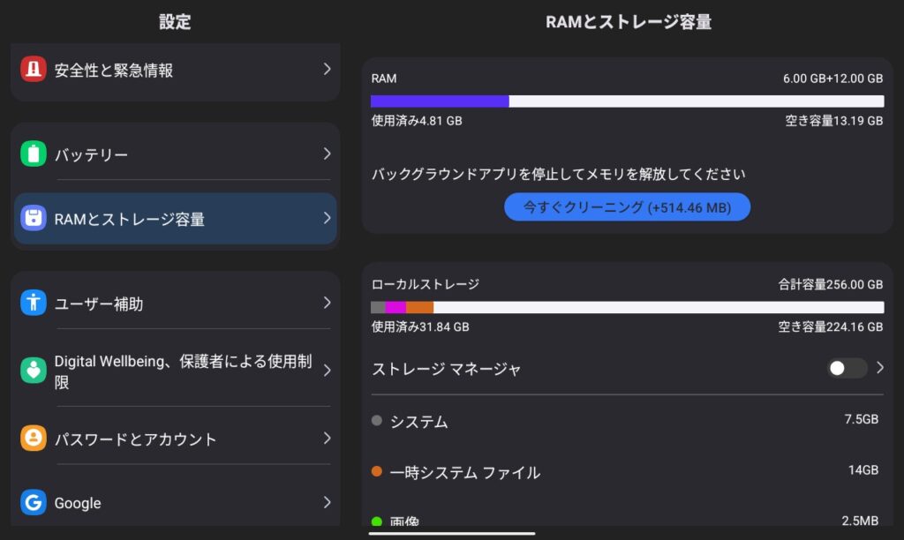Open ストレージ マネージャ via its chevron
Image resolution: width=904 pixels, height=540 pixels.
(x=880, y=368)
